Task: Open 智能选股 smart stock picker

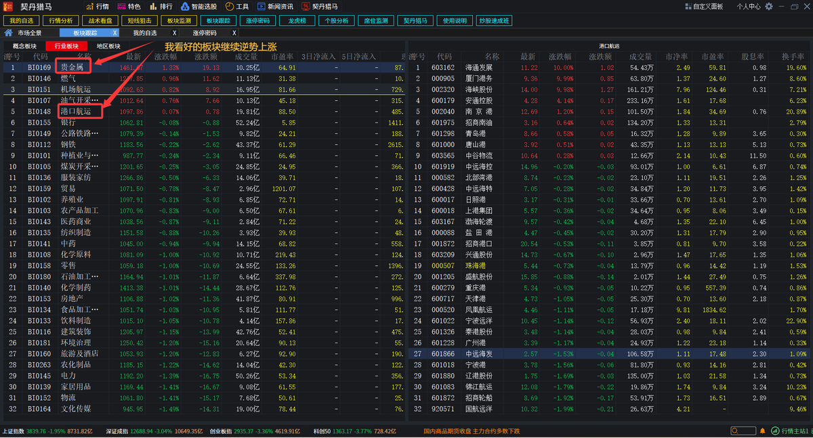Action: pyautogui.click(x=199, y=6)
